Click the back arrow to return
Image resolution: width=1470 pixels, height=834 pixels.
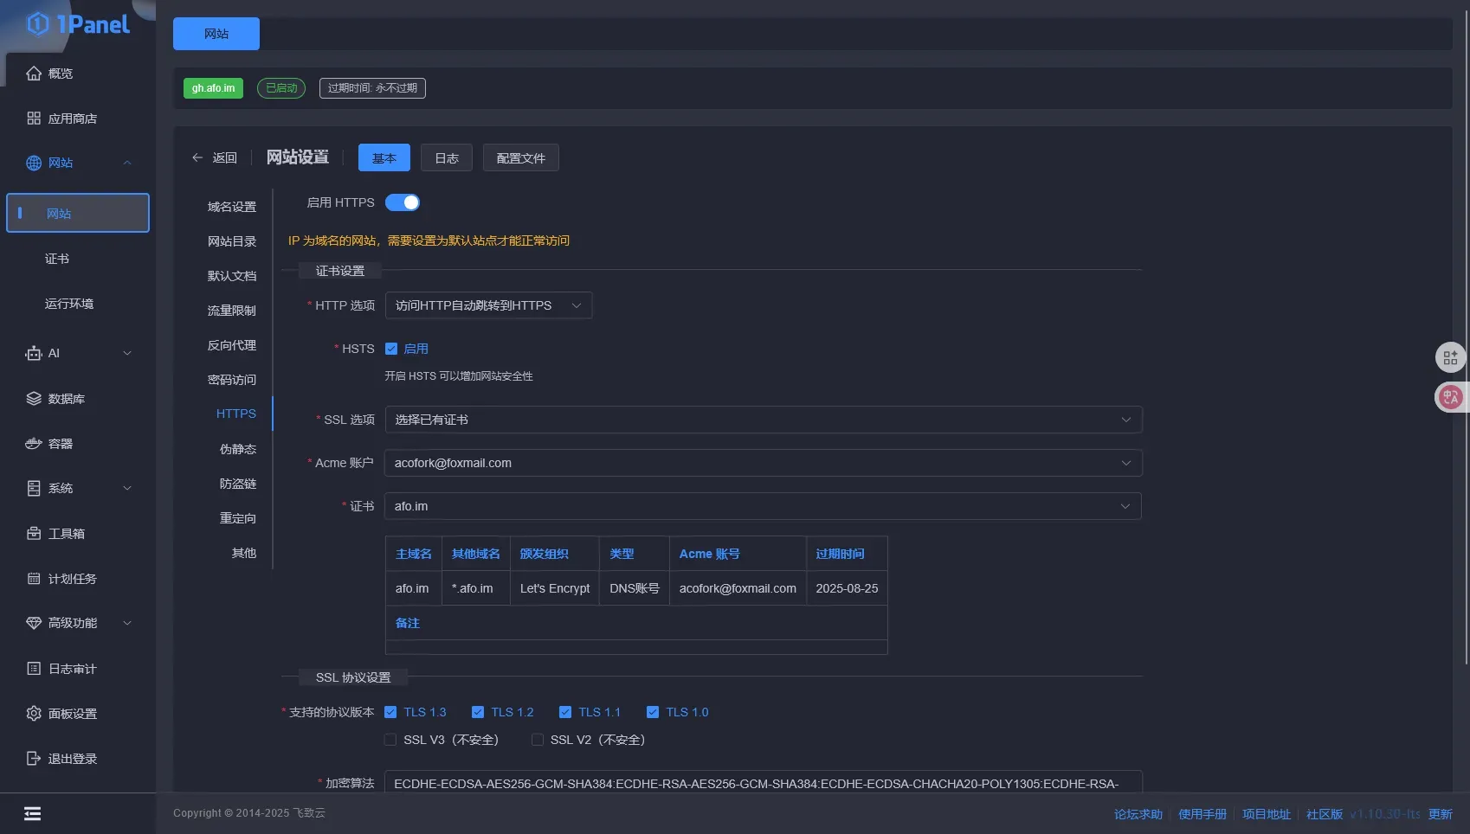tap(197, 157)
